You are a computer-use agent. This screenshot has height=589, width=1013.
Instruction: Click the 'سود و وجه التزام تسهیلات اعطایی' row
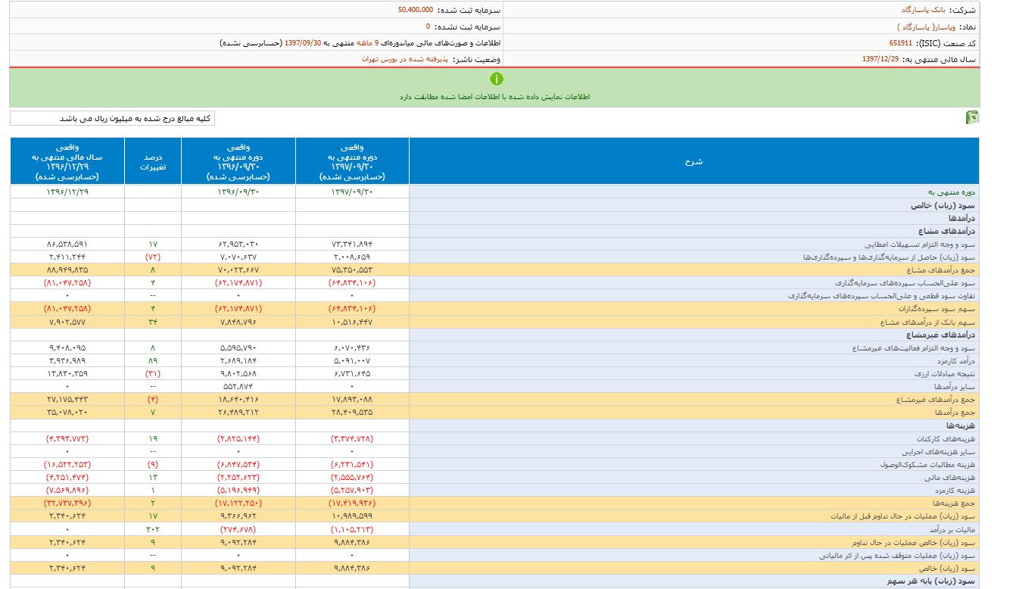(495, 244)
